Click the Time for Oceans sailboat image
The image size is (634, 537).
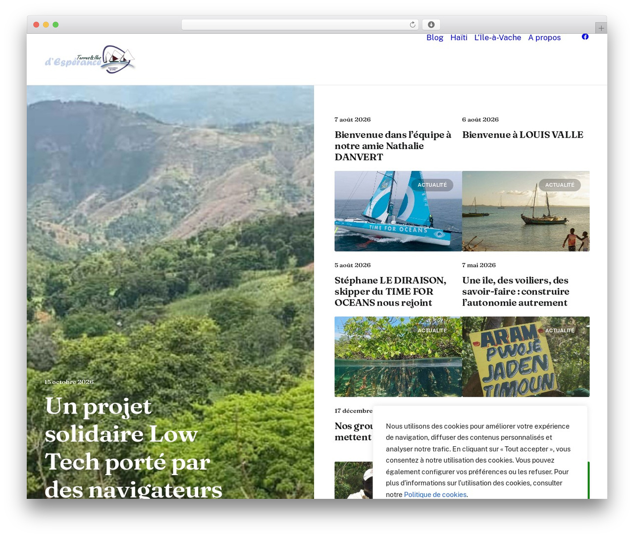[398, 211]
